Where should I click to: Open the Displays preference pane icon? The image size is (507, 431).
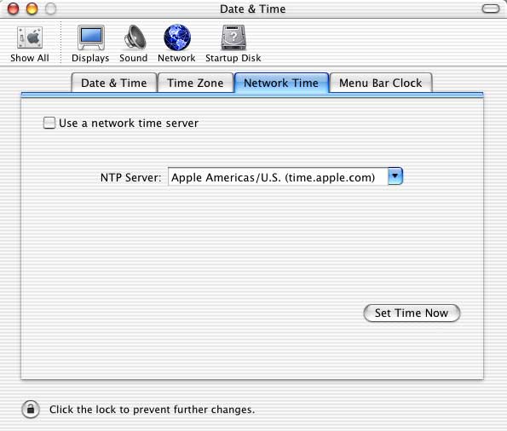point(91,37)
